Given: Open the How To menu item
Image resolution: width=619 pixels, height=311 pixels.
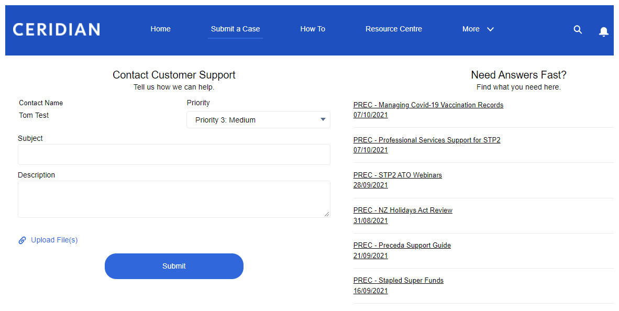Looking at the screenshot, I should tap(313, 29).
